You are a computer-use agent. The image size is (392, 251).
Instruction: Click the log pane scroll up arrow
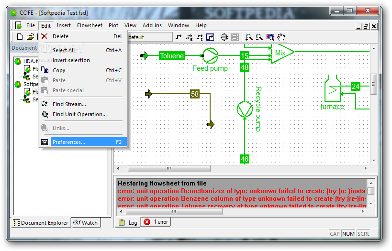[x=371, y=183]
